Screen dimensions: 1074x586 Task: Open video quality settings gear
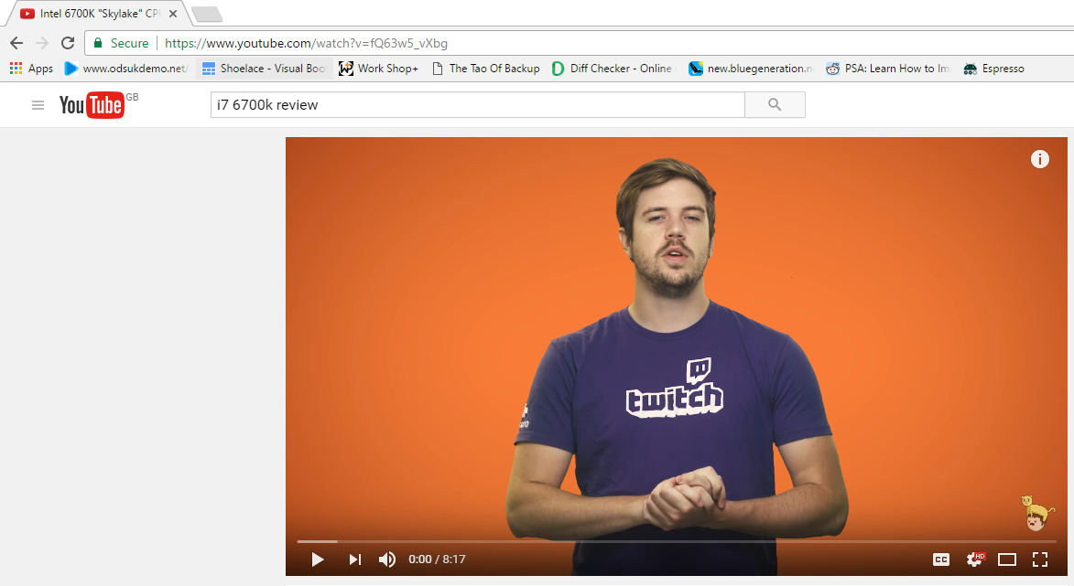pyautogui.click(x=975, y=559)
